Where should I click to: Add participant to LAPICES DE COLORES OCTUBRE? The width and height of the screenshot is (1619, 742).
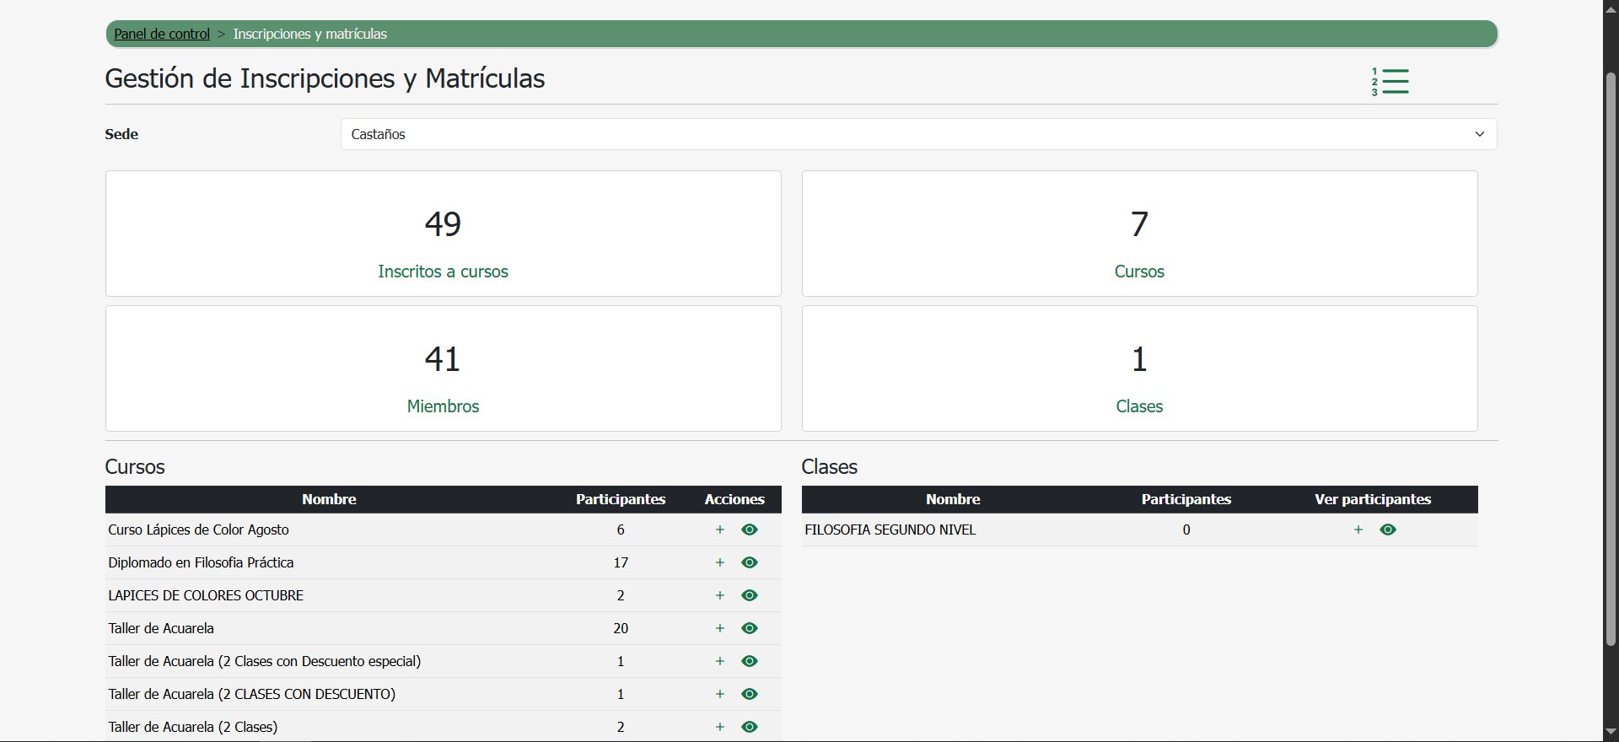click(720, 595)
